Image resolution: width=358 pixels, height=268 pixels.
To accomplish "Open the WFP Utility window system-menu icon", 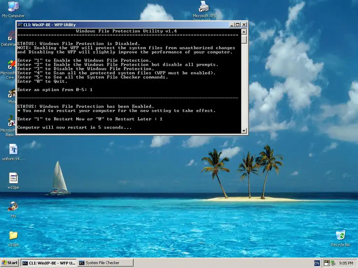I will point(20,25).
